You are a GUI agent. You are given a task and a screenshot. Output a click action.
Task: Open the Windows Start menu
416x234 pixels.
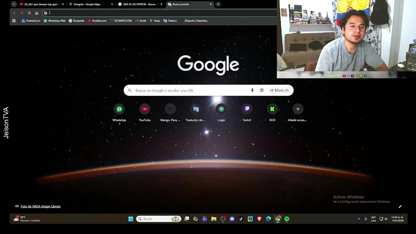(131, 219)
